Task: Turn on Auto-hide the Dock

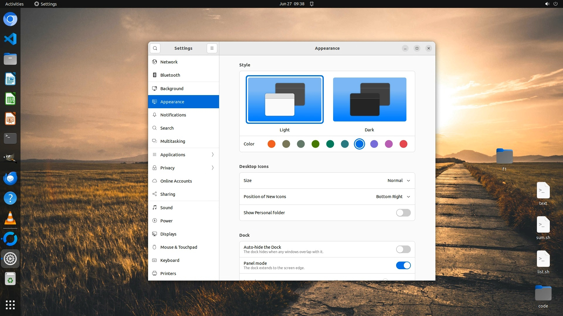Action: coord(403,249)
